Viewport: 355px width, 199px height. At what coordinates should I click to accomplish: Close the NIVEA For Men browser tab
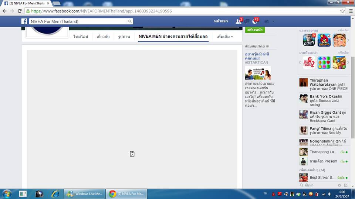click(48, 3)
